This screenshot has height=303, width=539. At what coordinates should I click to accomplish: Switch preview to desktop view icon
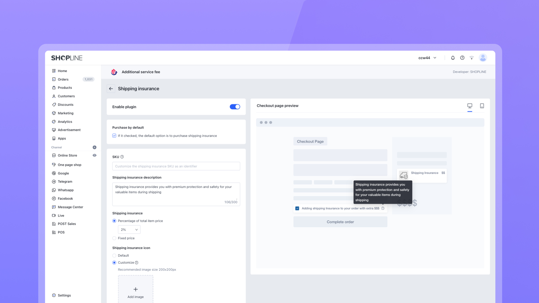pyautogui.click(x=470, y=106)
